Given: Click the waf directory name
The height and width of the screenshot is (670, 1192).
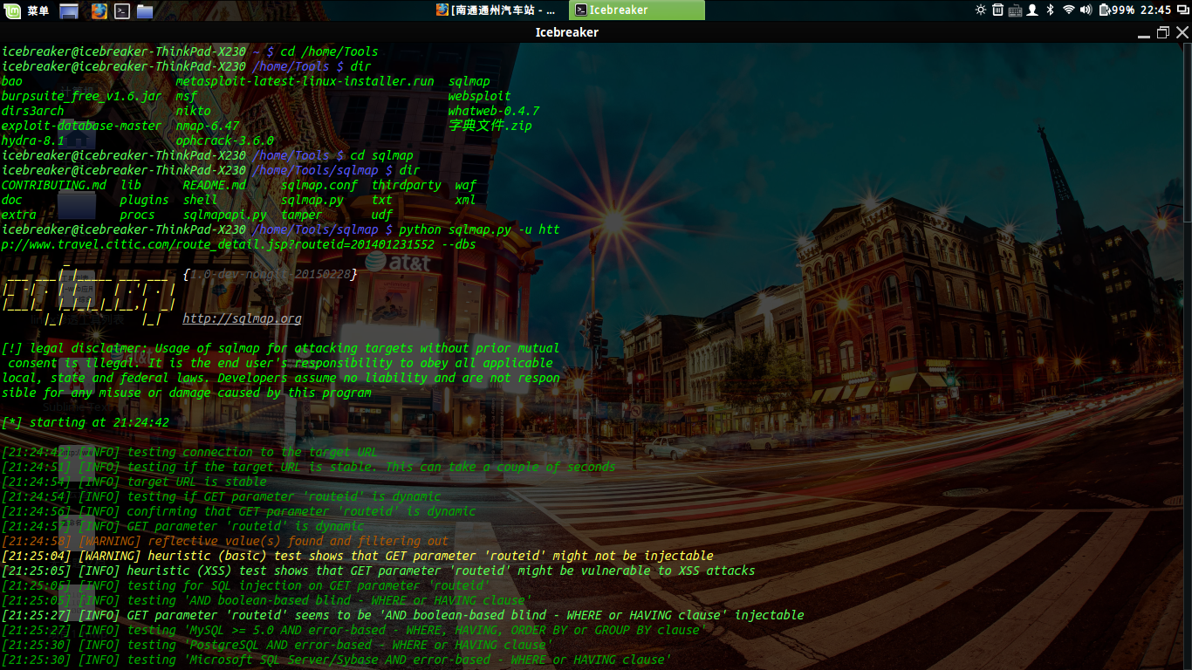Looking at the screenshot, I should pos(466,185).
